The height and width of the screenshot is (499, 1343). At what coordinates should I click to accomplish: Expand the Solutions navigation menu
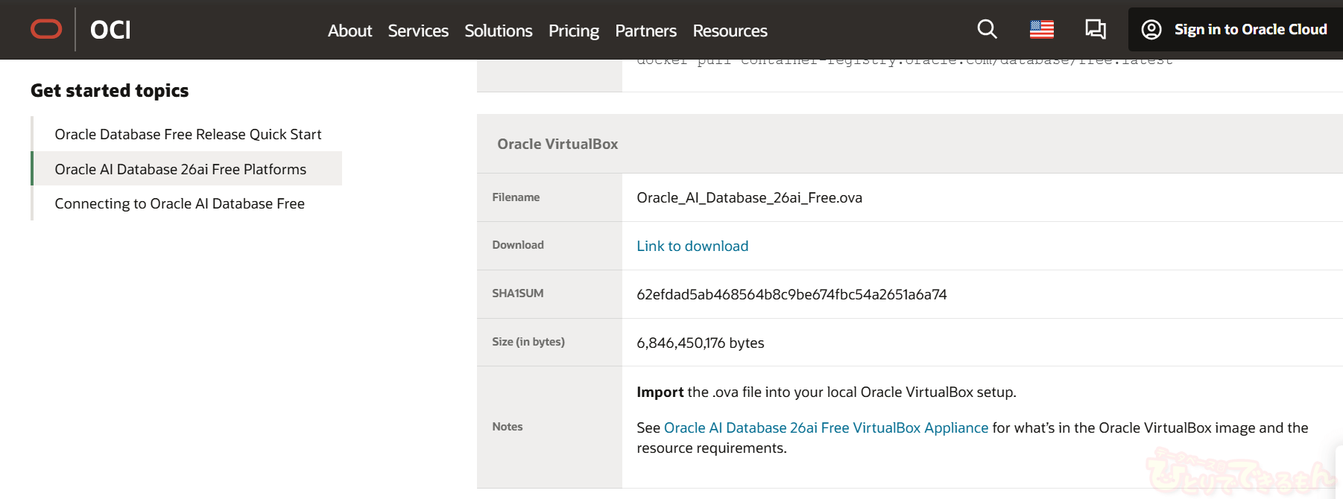(x=499, y=31)
